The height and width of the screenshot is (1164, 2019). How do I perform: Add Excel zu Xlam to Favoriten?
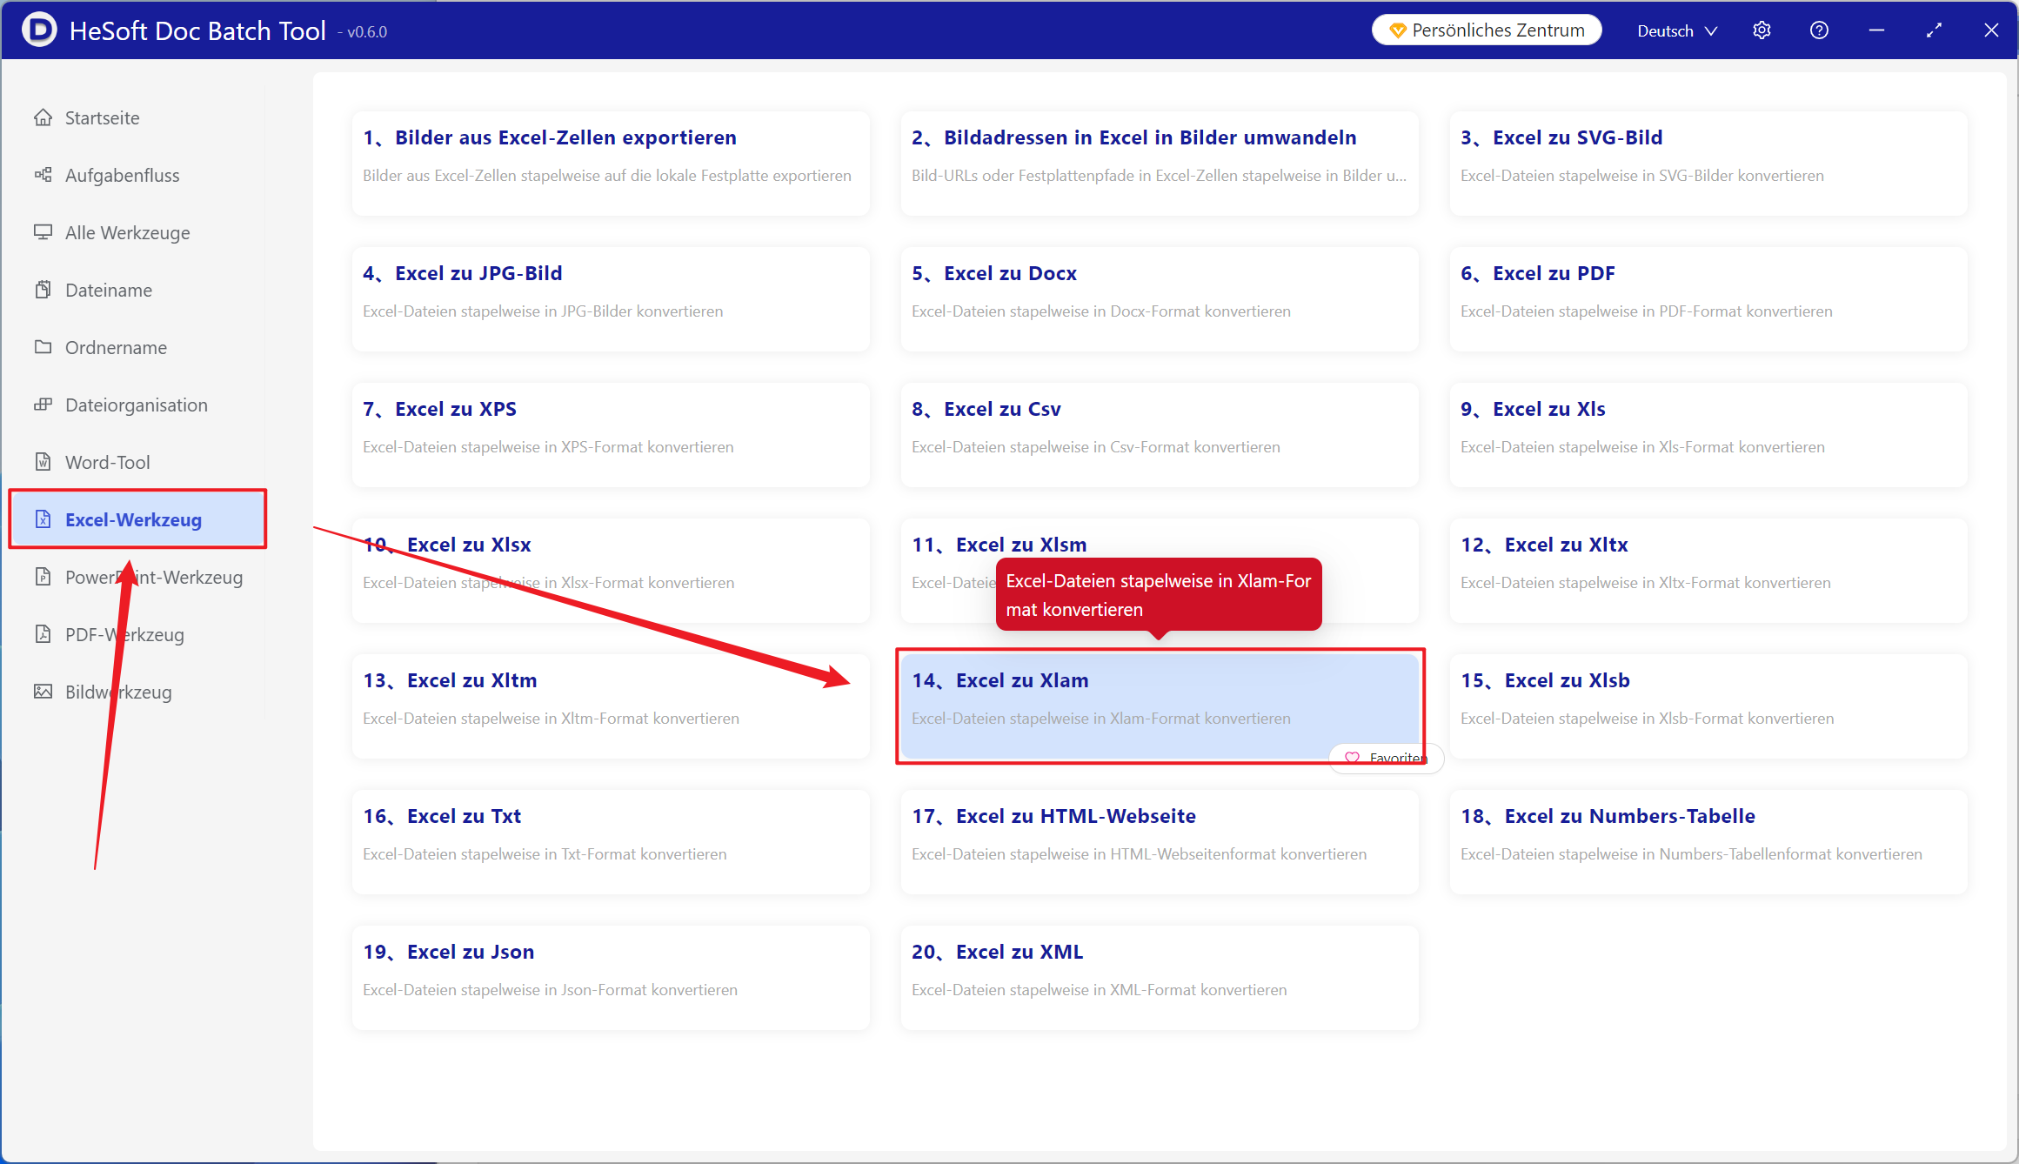(1387, 758)
